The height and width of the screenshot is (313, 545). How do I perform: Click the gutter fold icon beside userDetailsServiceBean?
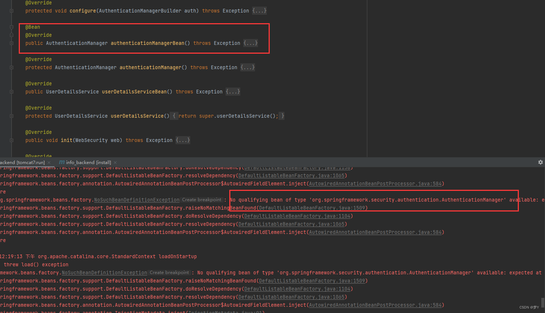click(11, 92)
